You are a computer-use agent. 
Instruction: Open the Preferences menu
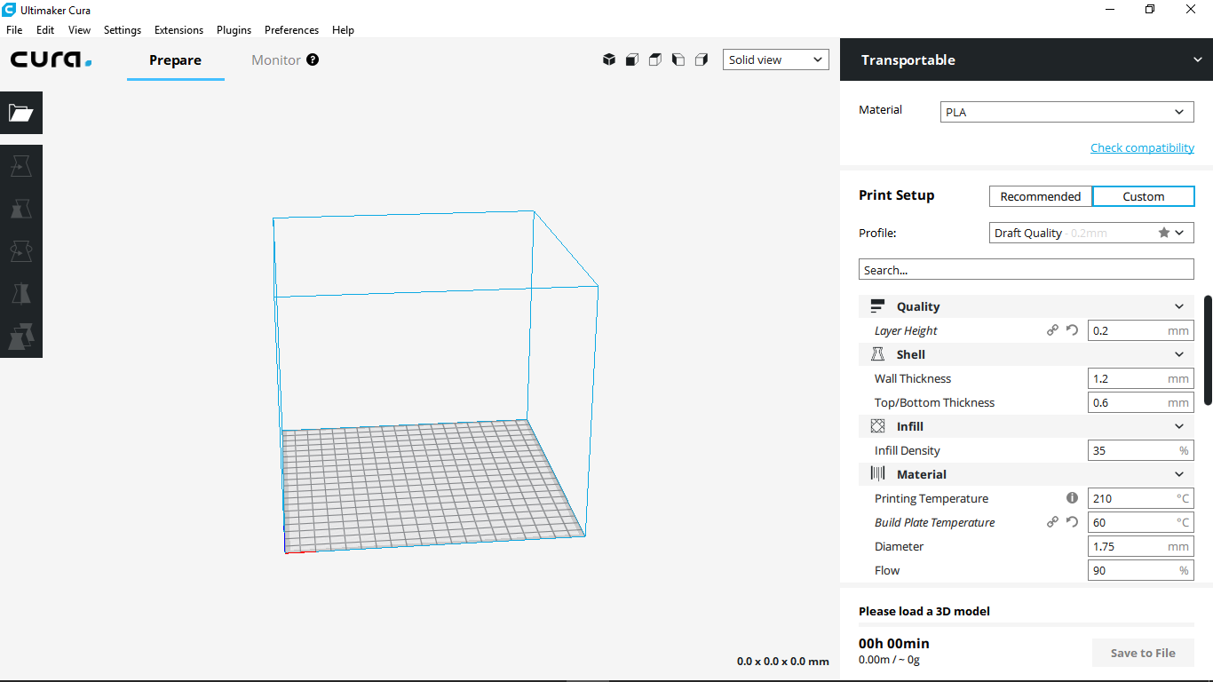click(x=291, y=29)
